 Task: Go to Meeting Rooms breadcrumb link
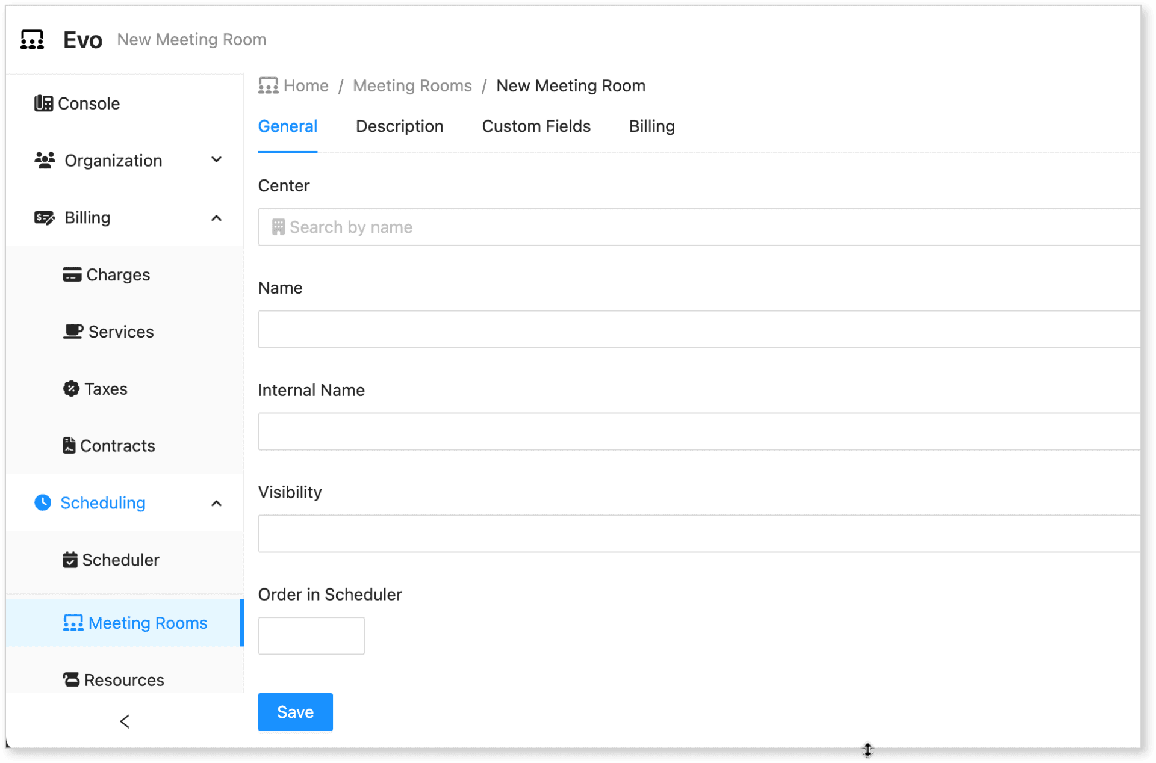412,86
